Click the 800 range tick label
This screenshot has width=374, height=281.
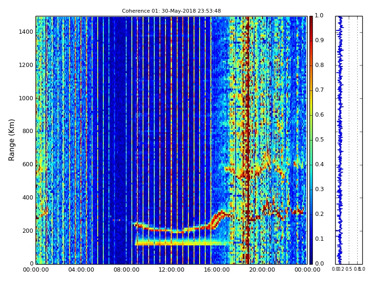point(28,131)
